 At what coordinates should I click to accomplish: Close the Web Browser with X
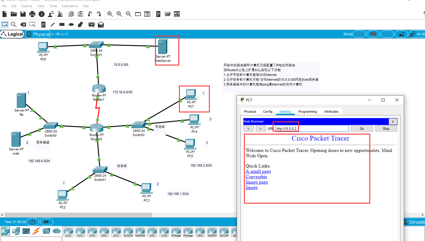tap(393, 121)
